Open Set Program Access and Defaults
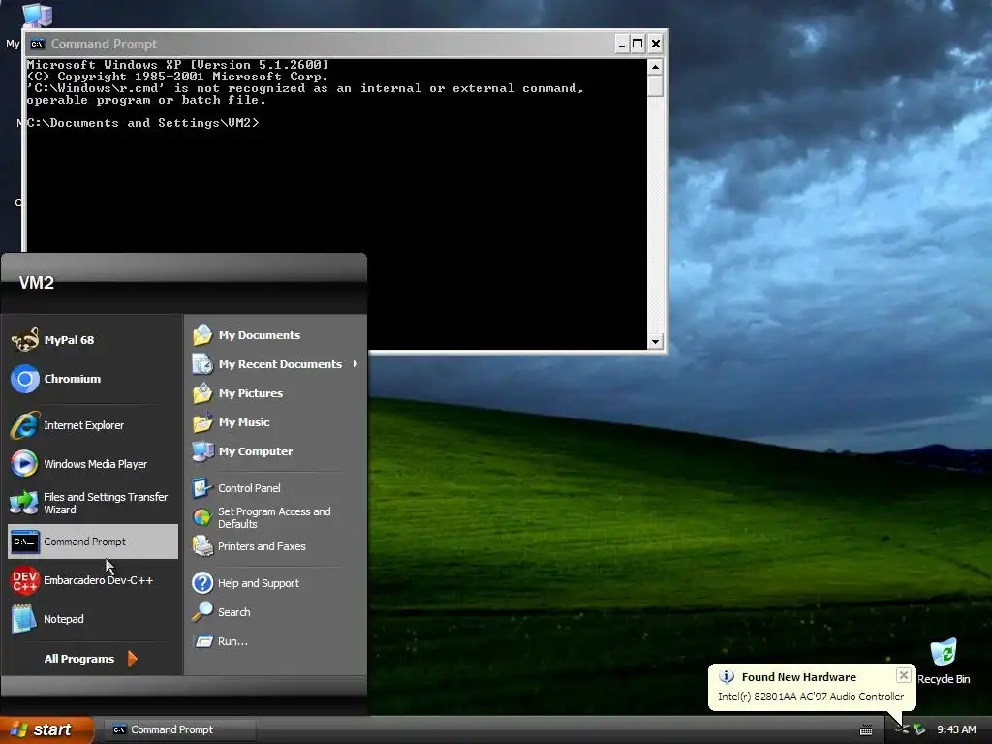Viewport: 992px width, 744px height. click(x=274, y=517)
